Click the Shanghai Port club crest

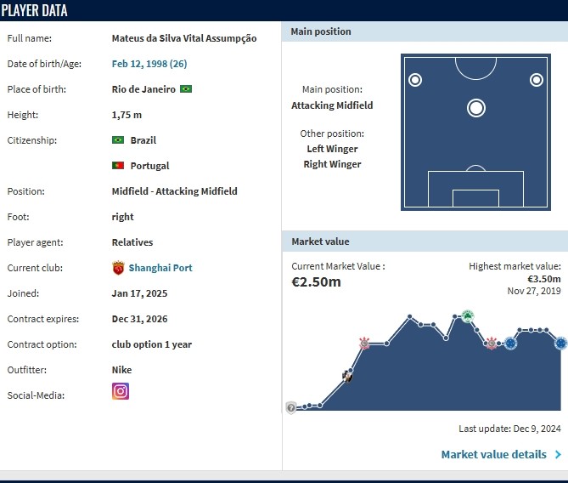118,268
